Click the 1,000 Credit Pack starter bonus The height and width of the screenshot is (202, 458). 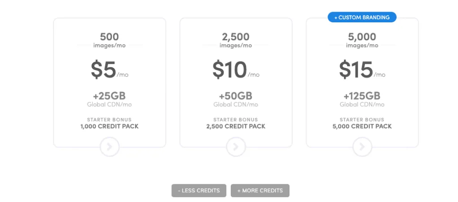click(x=110, y=126)
